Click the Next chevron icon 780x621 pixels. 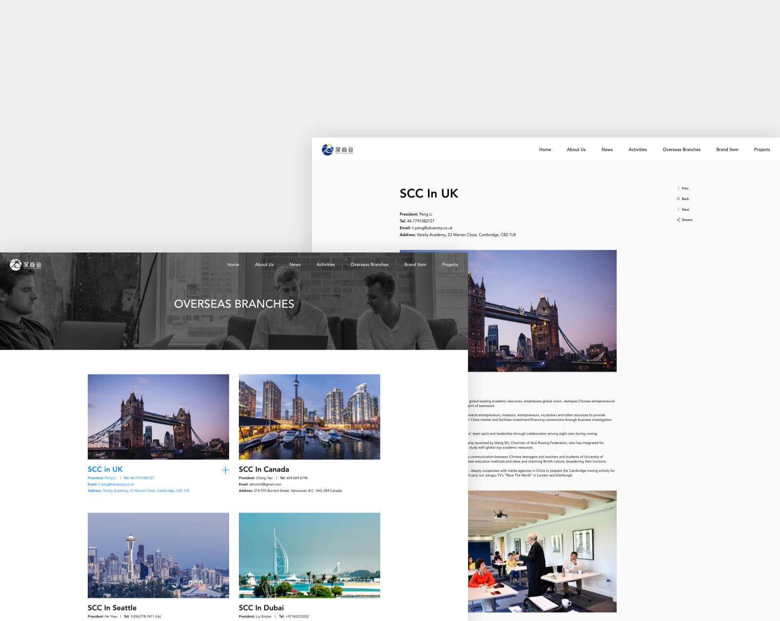tap(678, 210)
